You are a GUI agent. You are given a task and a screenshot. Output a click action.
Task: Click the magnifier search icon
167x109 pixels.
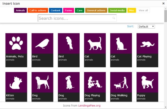pos(114,18)
